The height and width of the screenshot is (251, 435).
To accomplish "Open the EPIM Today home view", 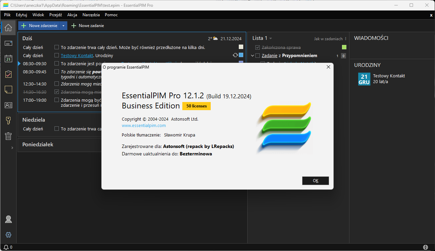I will point(8,27).
